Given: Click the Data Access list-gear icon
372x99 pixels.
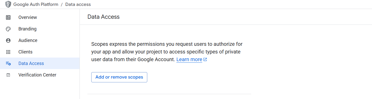Looking at the screenshot, I should click(x=8, y=63).
